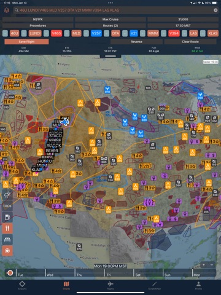The height and width of the screenshot is (295, 221).
Task: Jump to Sat on the weather timeline
Action: (x=138, y=275)
